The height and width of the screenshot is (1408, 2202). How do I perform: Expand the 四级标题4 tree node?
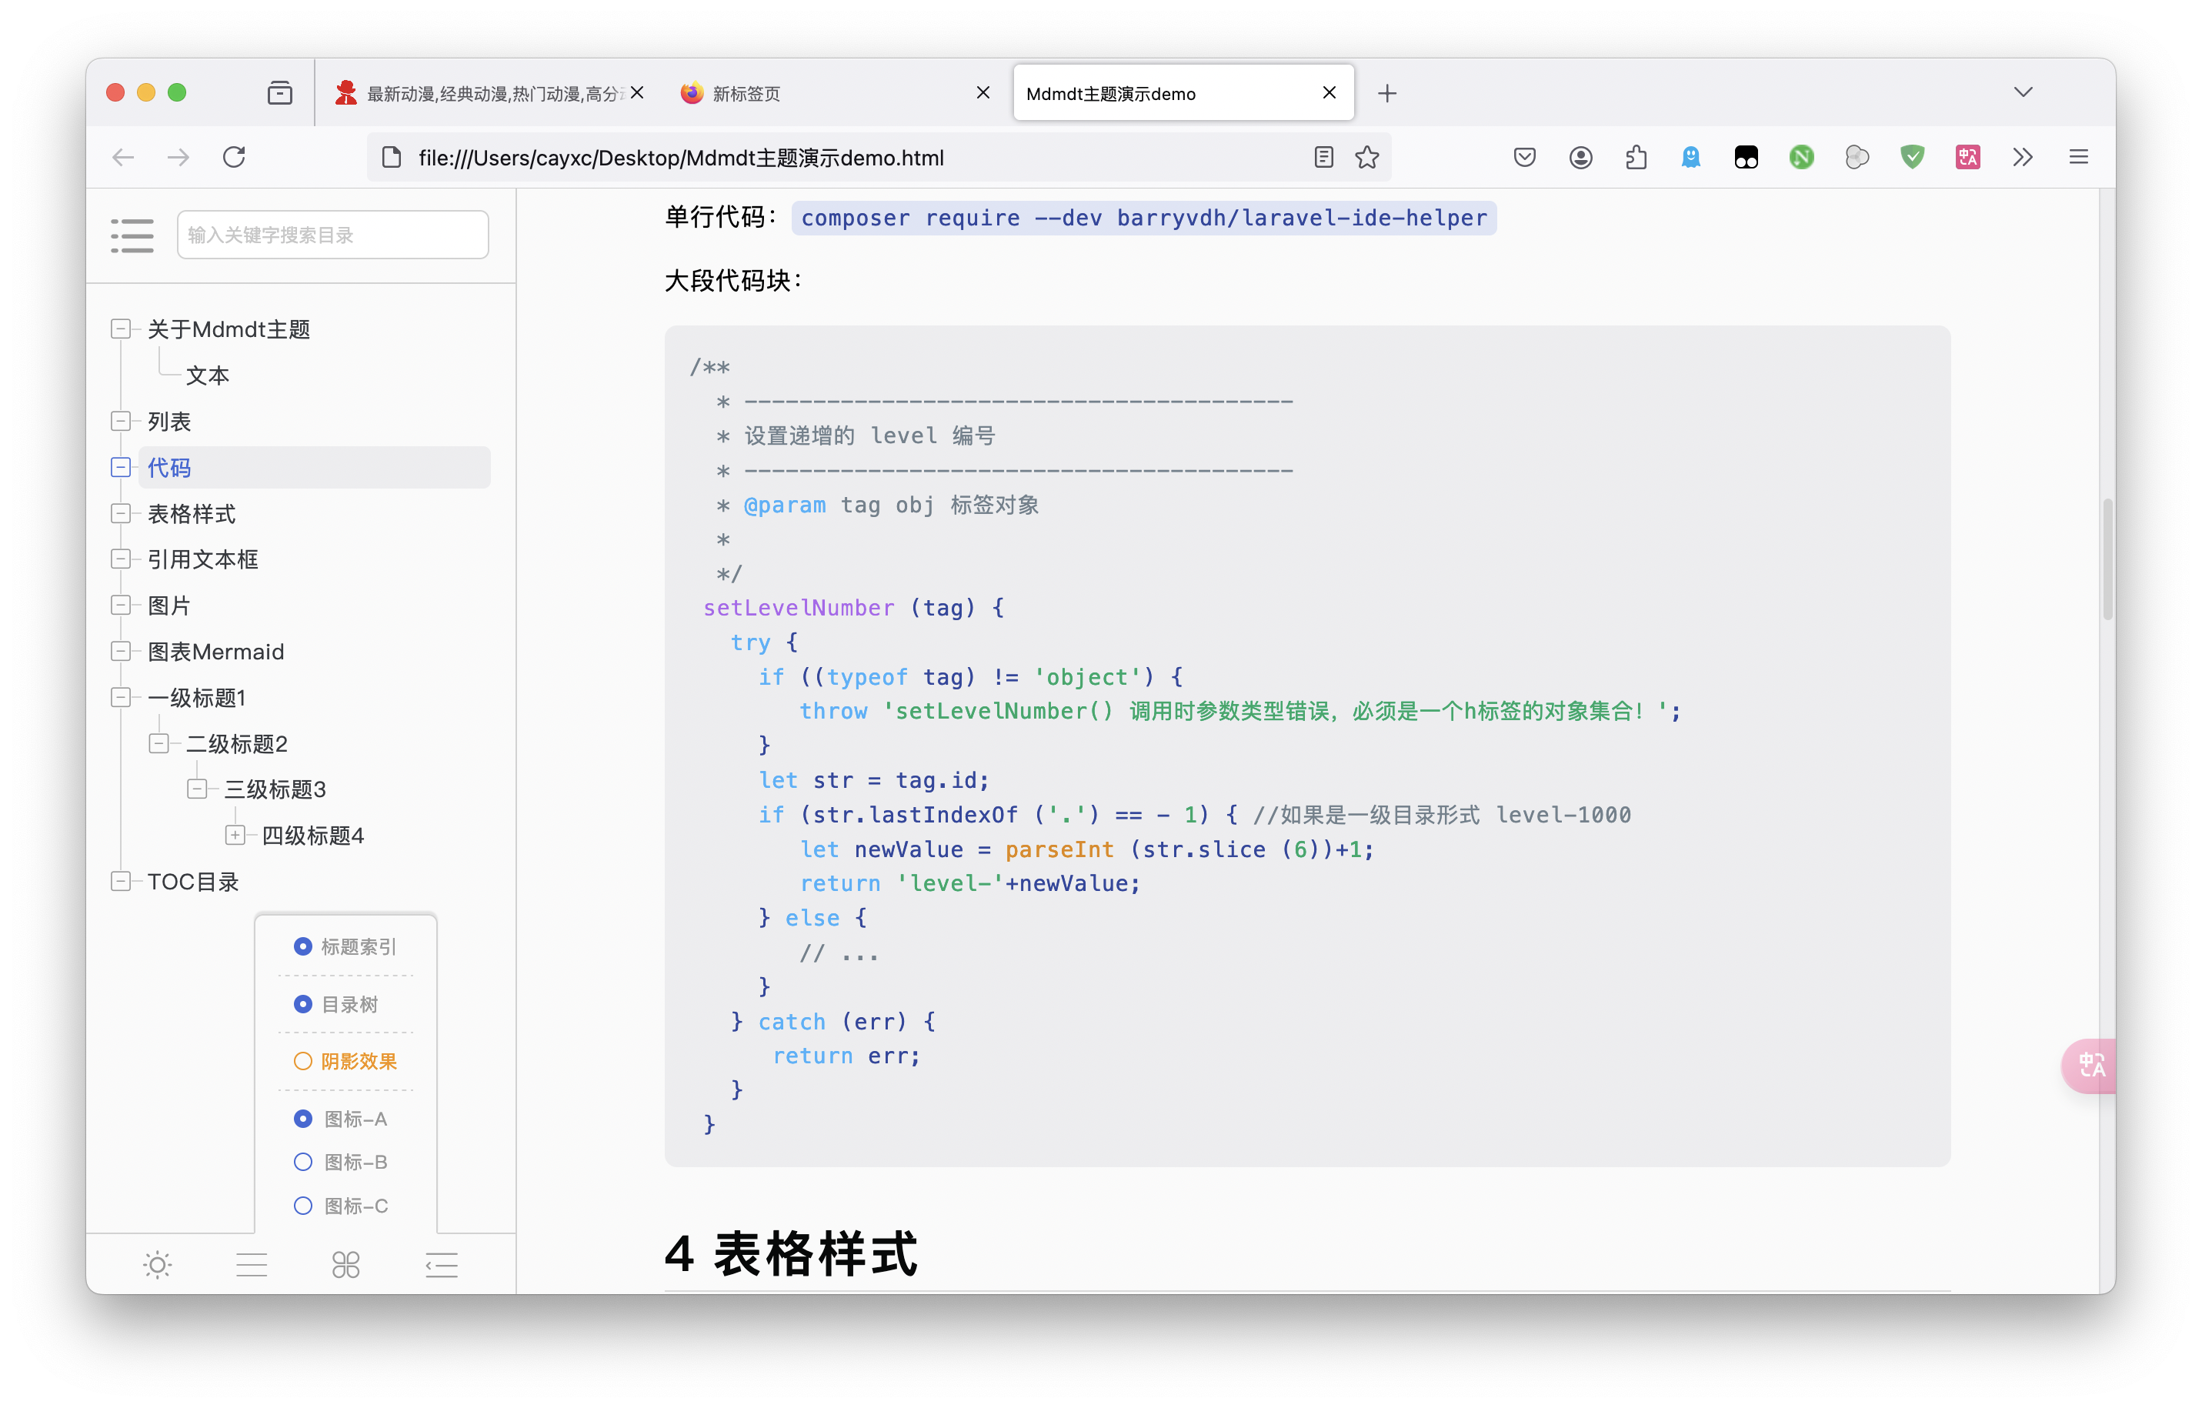point(235,835)
